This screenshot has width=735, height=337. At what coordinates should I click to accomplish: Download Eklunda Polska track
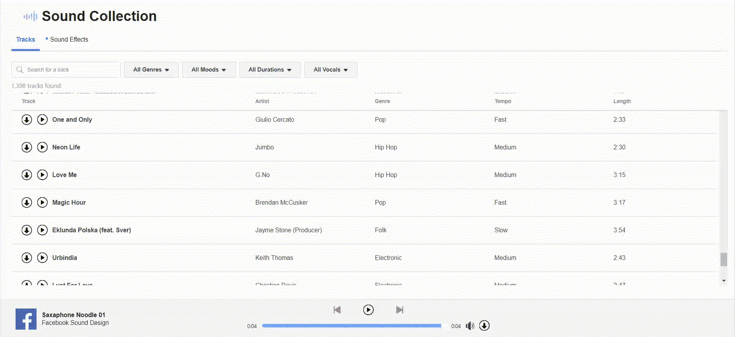pyautogui.click(x=27, y=230)
